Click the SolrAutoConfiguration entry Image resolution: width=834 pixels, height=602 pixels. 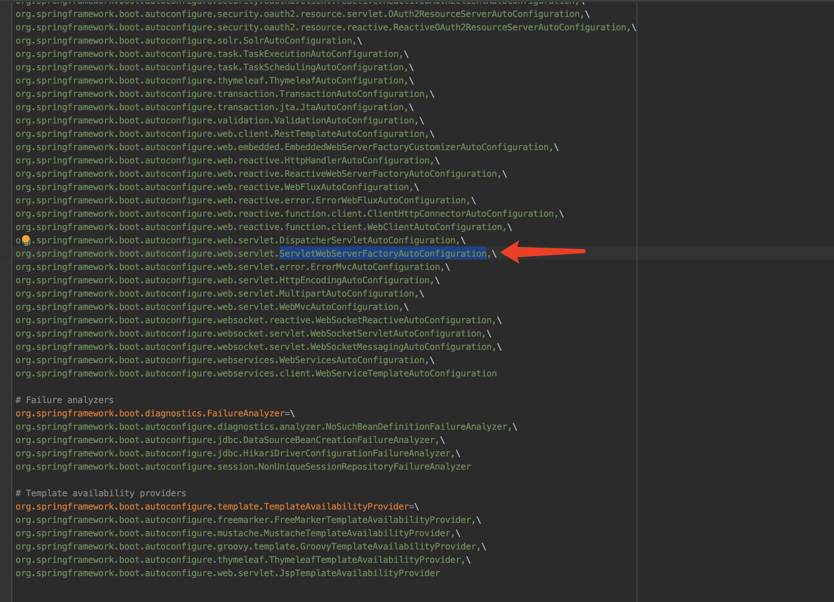click(x=298, y=41)
